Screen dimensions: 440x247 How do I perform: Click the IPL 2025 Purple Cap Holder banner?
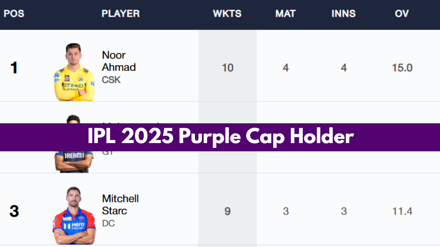(x=220, y=137)
